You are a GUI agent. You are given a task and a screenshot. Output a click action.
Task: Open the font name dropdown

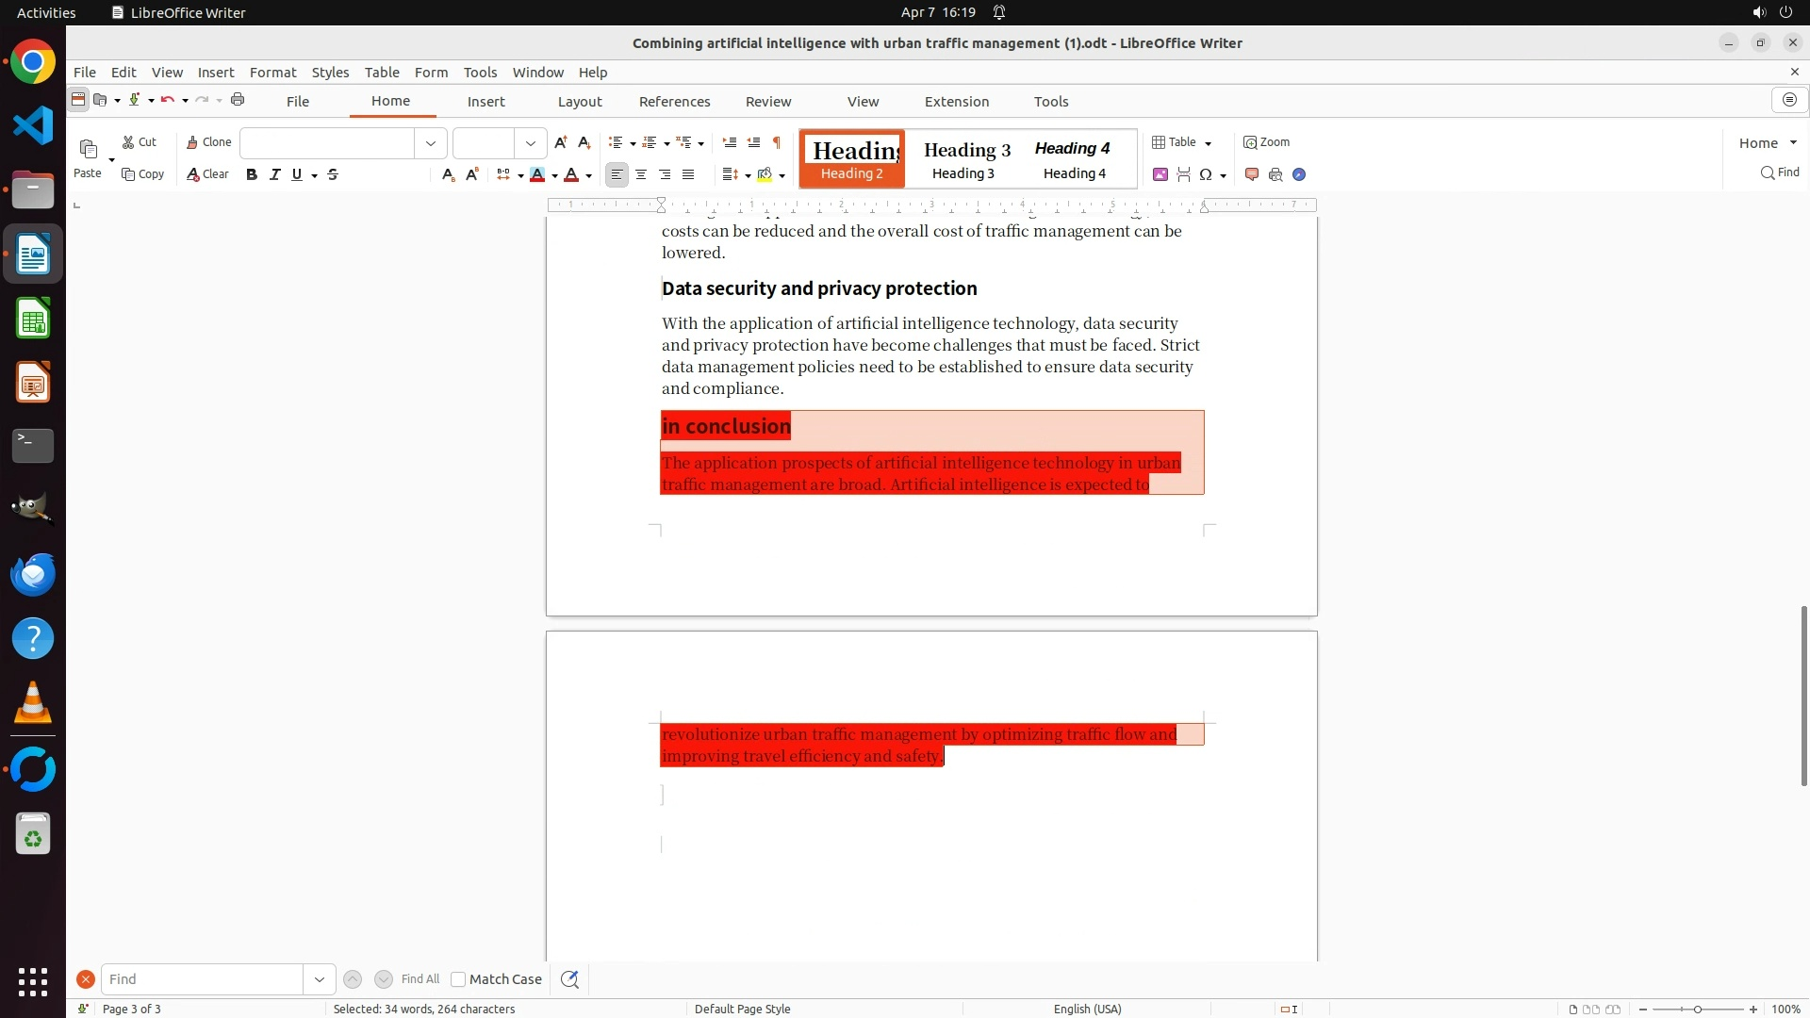[x=431, y=143]
